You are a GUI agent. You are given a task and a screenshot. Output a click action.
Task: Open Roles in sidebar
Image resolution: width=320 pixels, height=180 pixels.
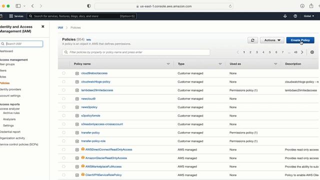3,76
